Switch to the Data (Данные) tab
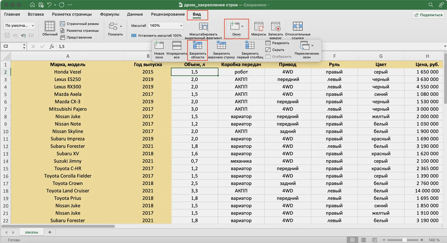The width and height of the screenshot is (447, 243). click(x=135, y=14)
